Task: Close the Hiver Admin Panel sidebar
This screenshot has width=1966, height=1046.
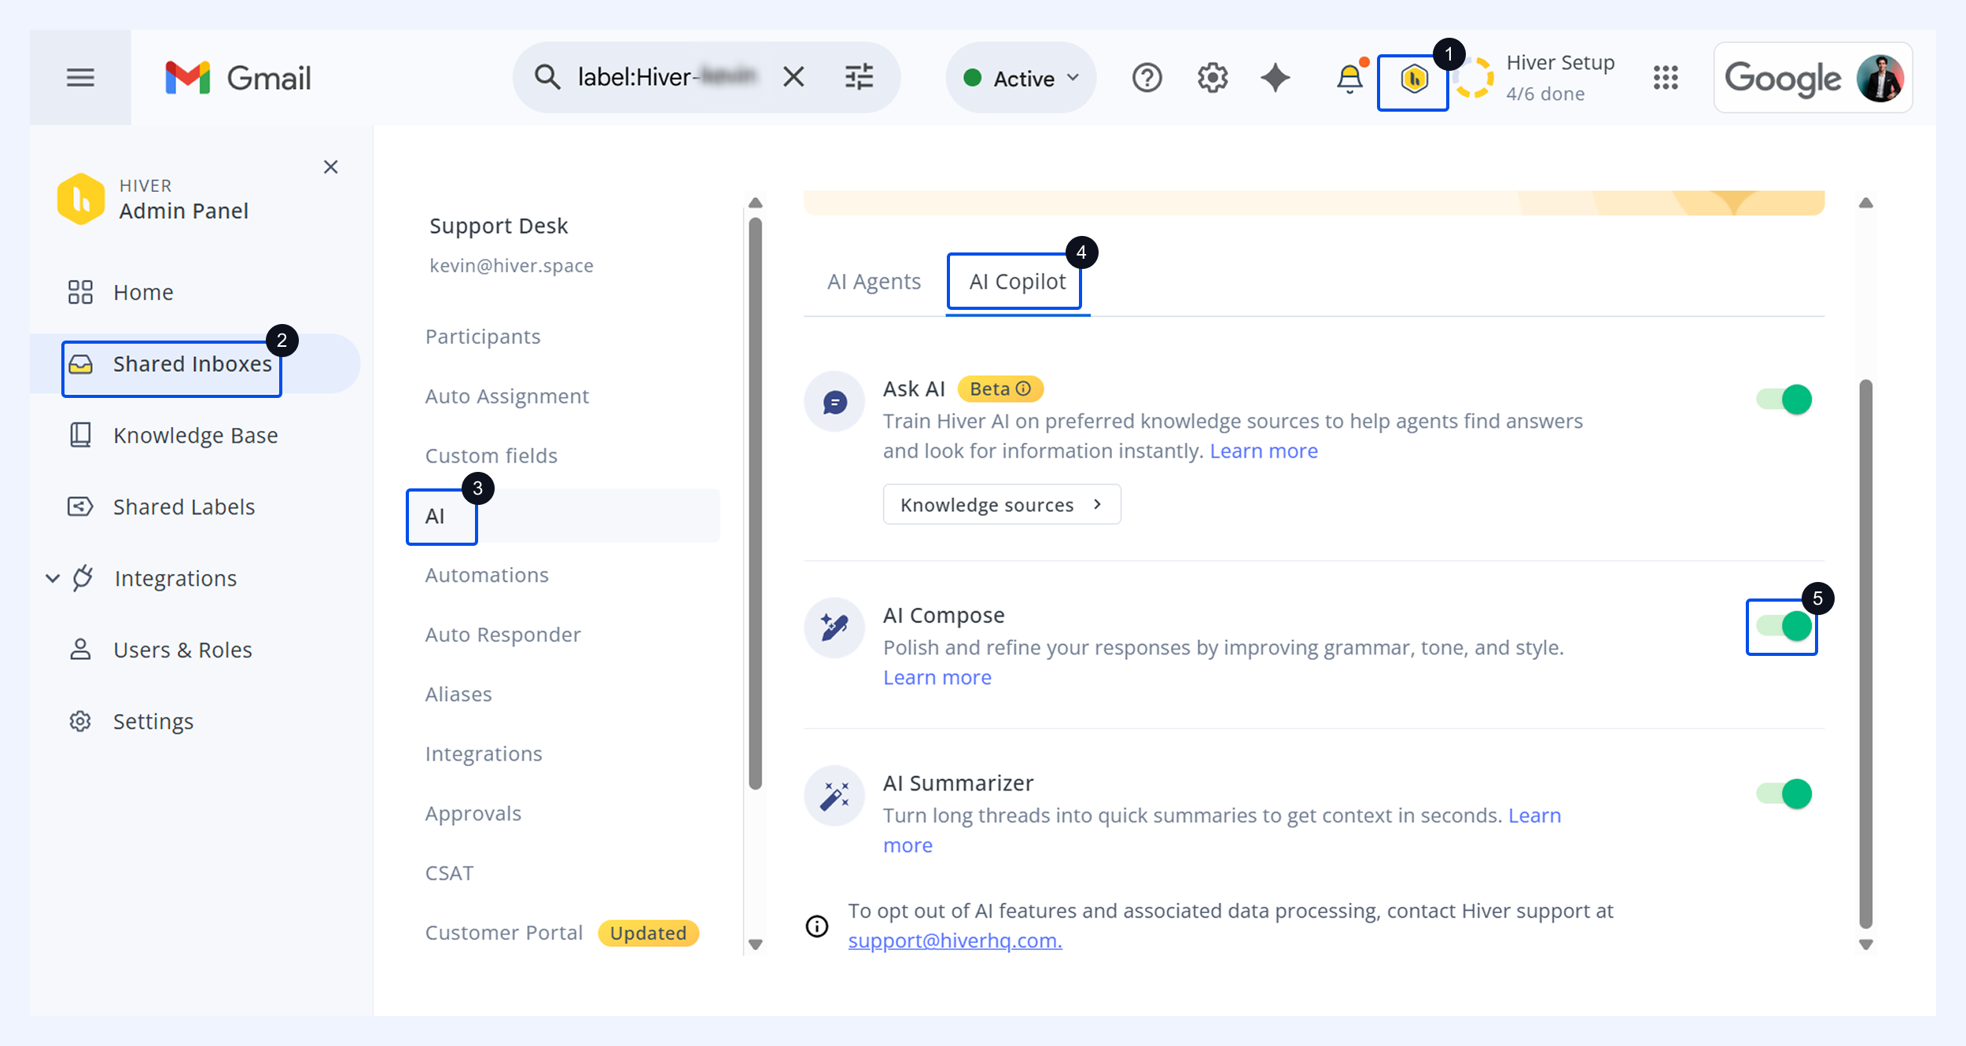Action: tap(330, 167)
